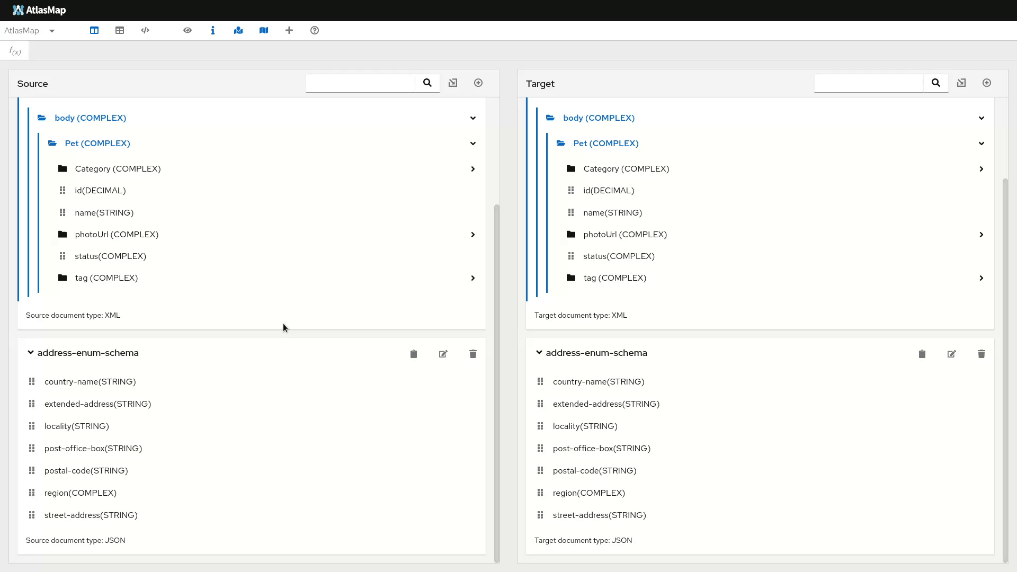Collapse the target Pet (COMPLEX) node
This screenshot has height=572, width=1017.
point(982,144)
